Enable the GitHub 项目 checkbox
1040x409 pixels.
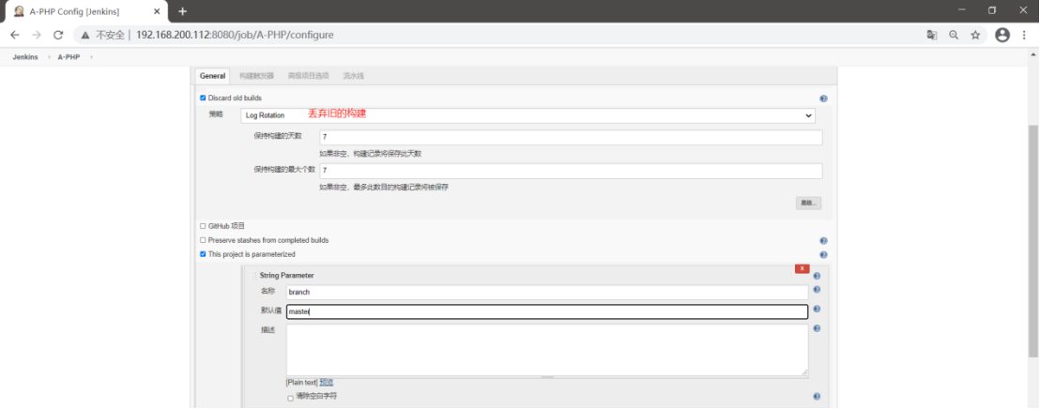[203, 226]
